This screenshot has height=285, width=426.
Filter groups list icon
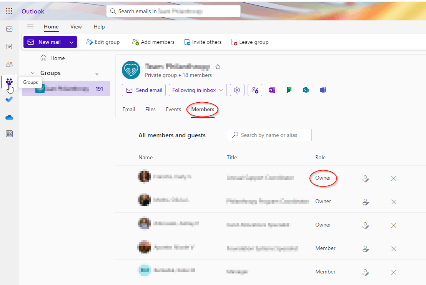click(97, 73)
